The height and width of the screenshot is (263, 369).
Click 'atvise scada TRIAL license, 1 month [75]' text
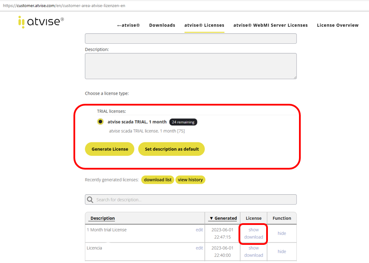(147, 131)
